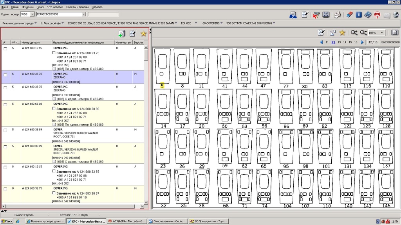Click the star icon above illustration
401x225 pixels.
[342, 33]
